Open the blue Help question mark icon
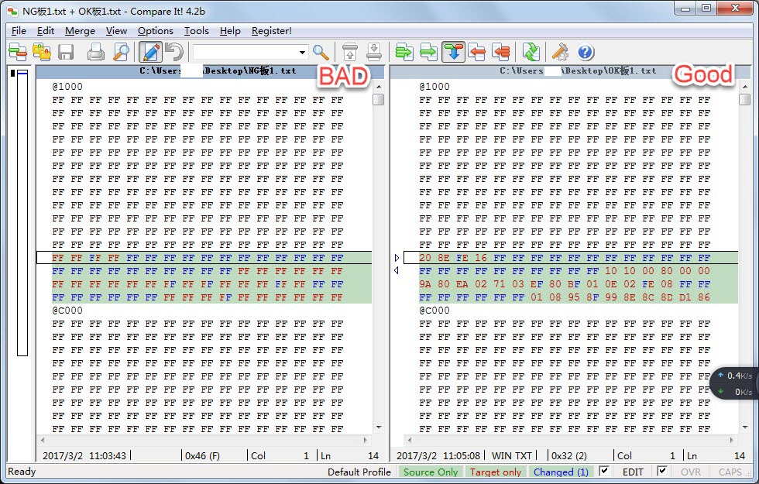The width and height of the screenshot is (759, 484). (586, 52)
